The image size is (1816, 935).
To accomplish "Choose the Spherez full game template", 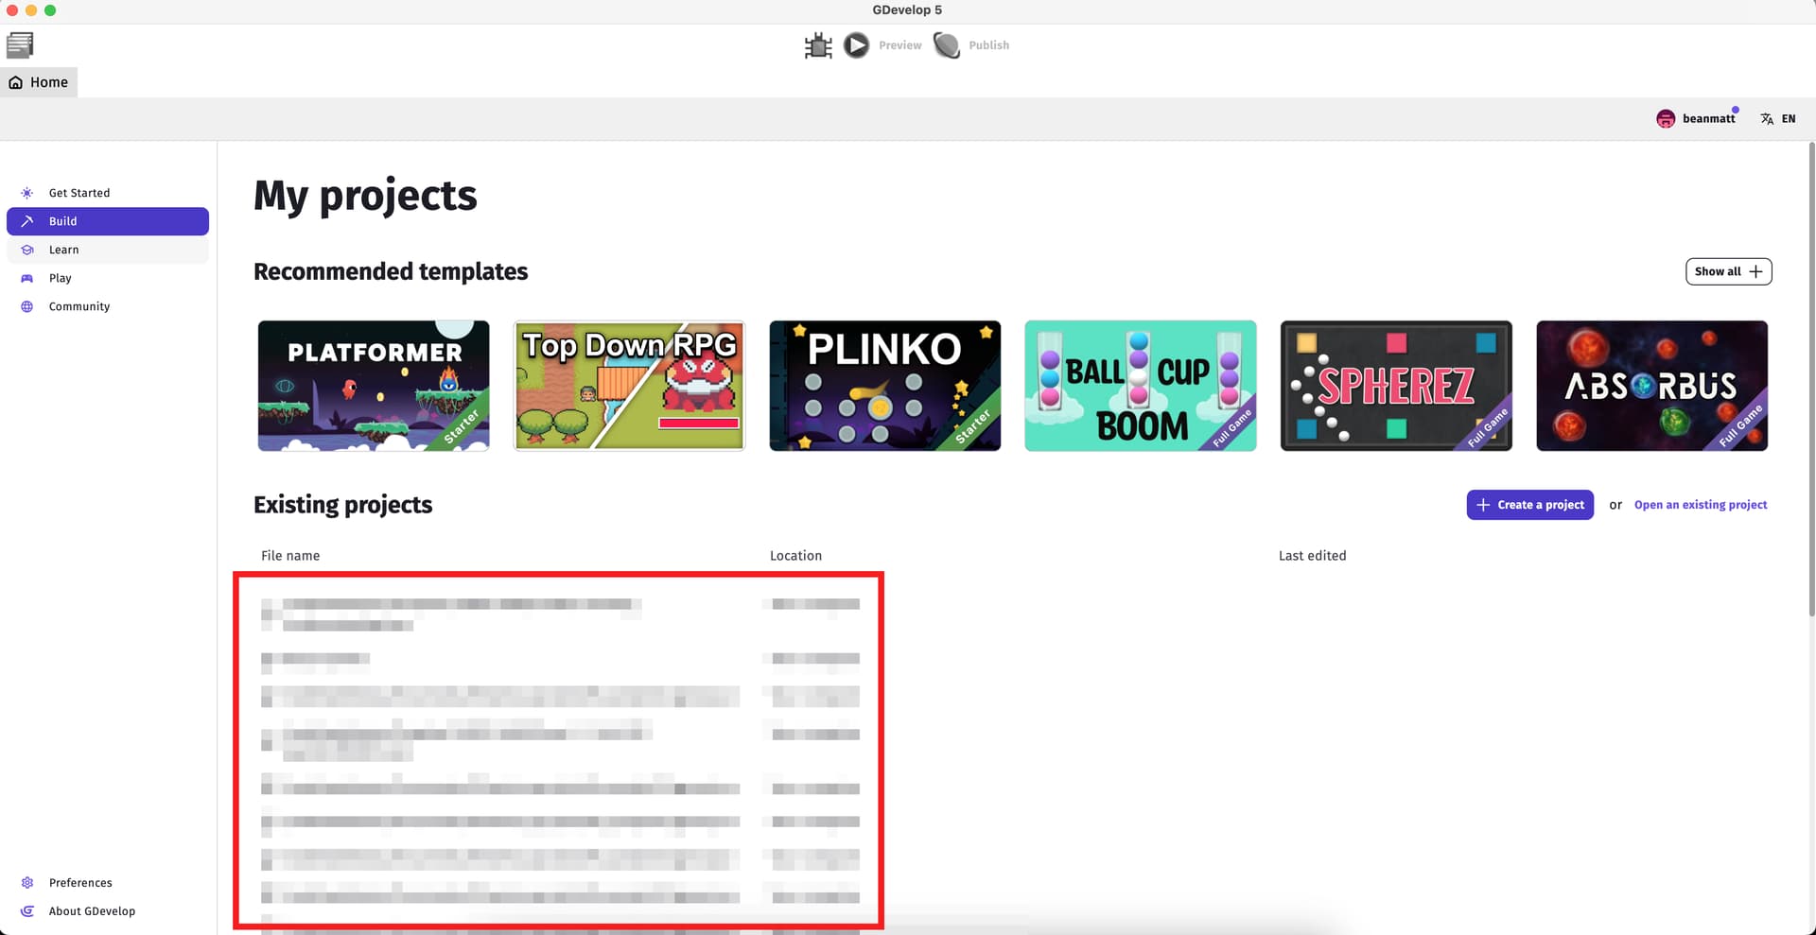I will click(x=1396, y=386).
